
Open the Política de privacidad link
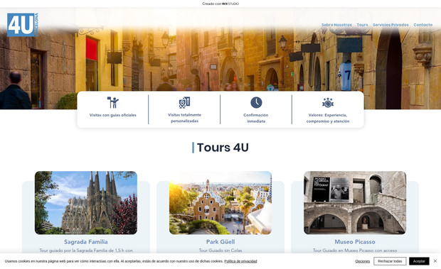(240, 261)
